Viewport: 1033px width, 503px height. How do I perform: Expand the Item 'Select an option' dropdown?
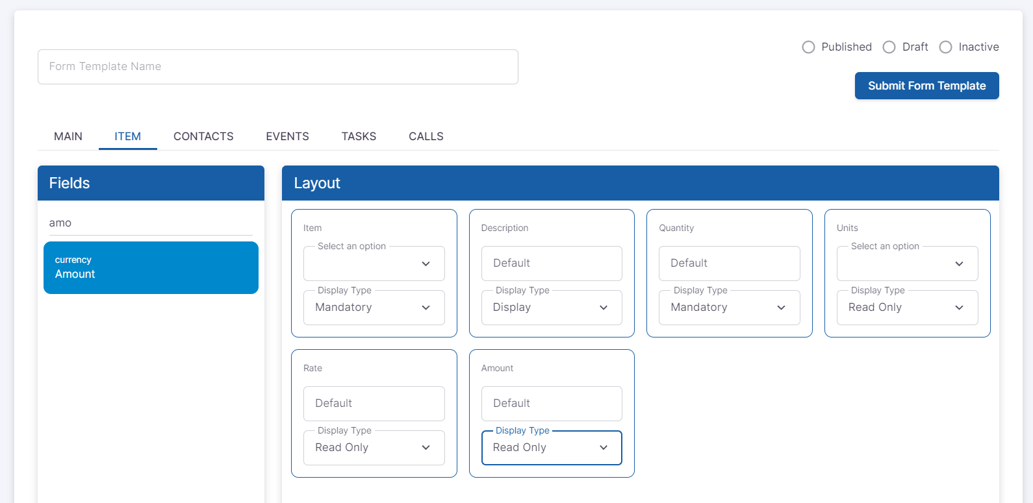click(374, 264)
